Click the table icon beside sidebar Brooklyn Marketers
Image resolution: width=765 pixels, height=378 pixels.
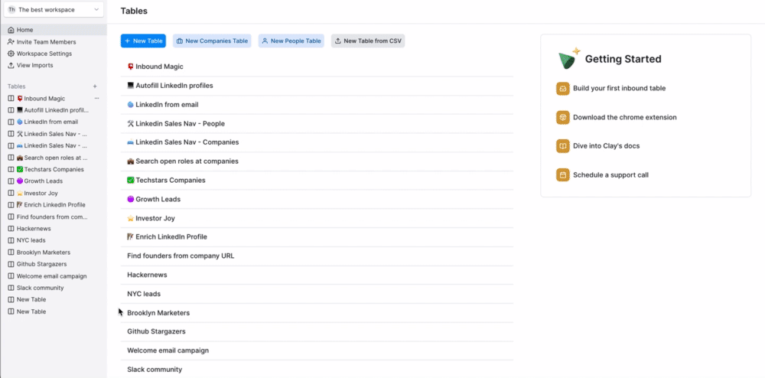[x=11, y=253]
